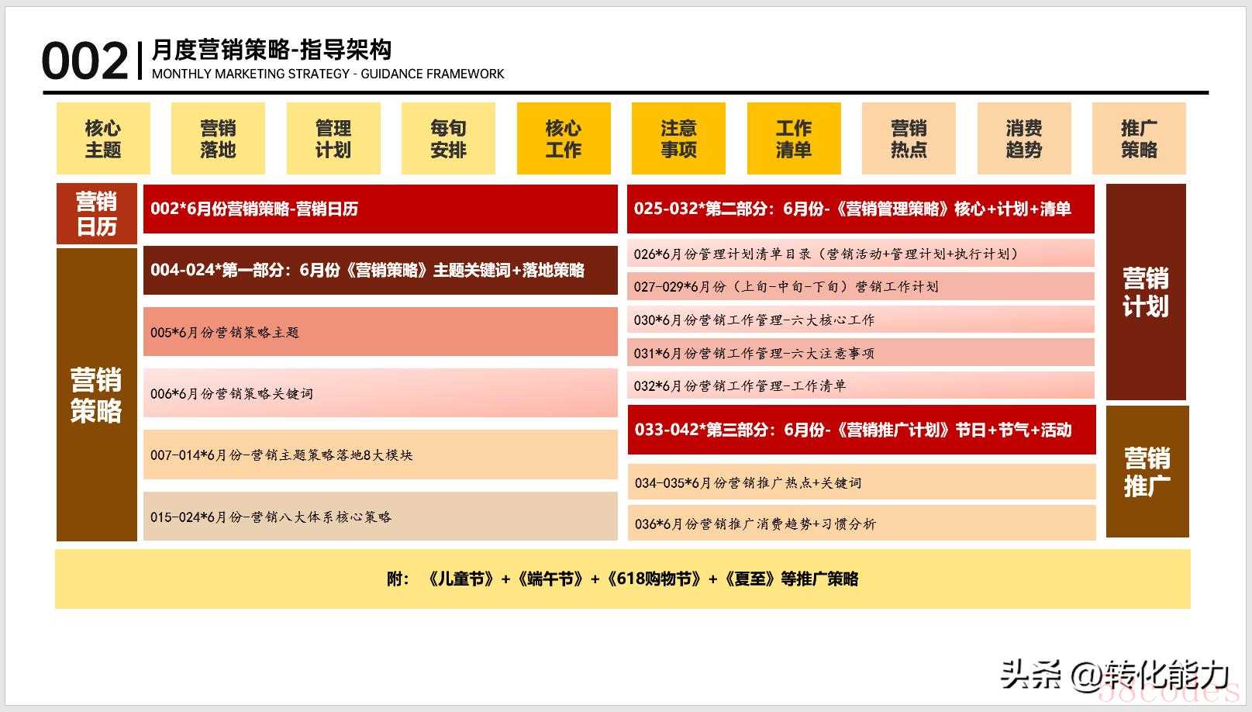Image resolution: width=1252 pixels, height=712 pixels.
Task: Select the 025-032*第二部分 heading bar
Action: (861, 209)
